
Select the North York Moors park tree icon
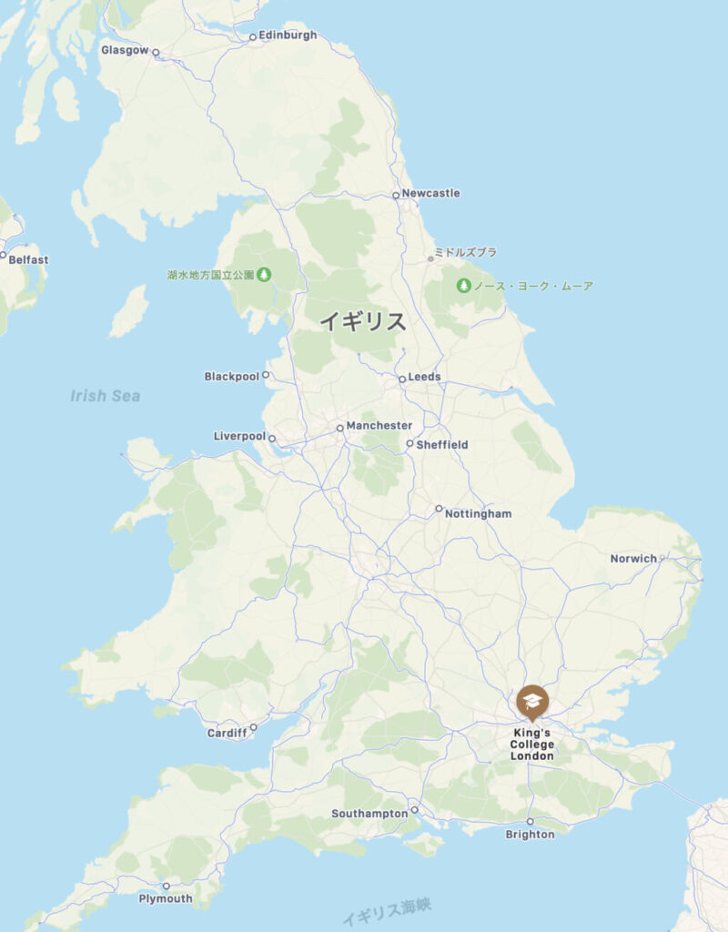point(463,286)
